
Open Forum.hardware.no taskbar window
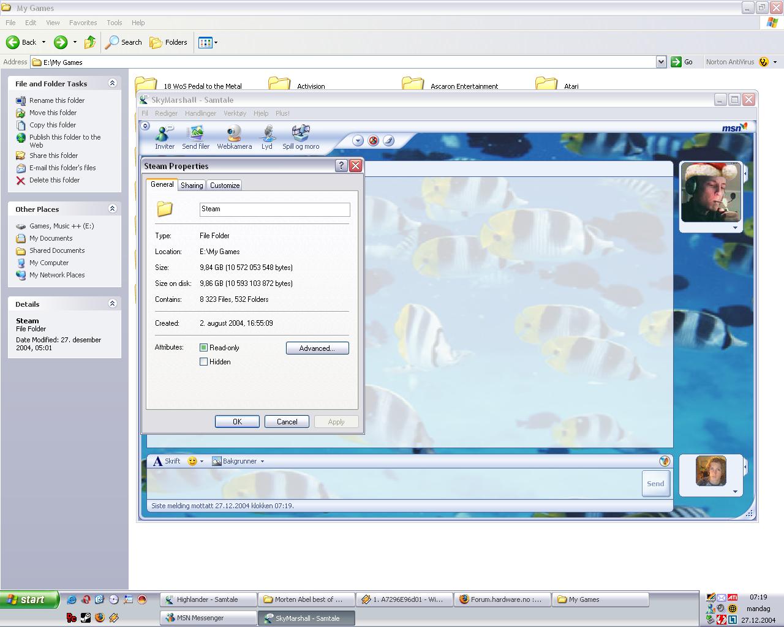(502, 599)
